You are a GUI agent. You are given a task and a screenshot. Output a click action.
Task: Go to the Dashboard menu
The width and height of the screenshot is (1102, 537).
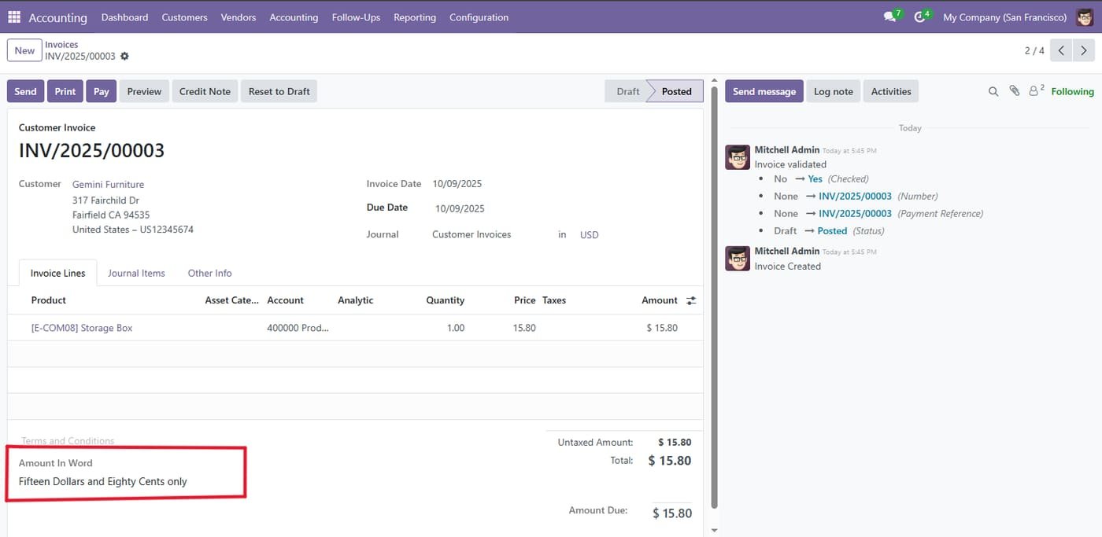coord(124,17)
